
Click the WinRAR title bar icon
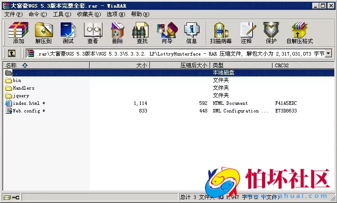(6, 5)
